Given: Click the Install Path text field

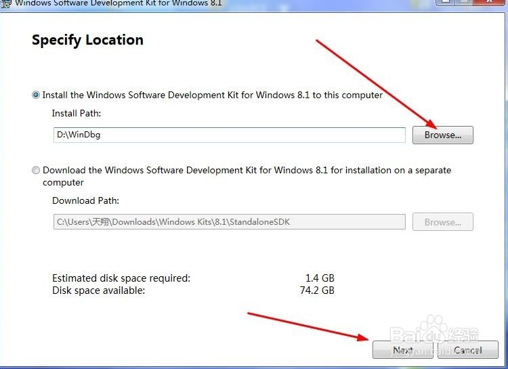Looking at the screenshot, I should click(x=230, y=135).
